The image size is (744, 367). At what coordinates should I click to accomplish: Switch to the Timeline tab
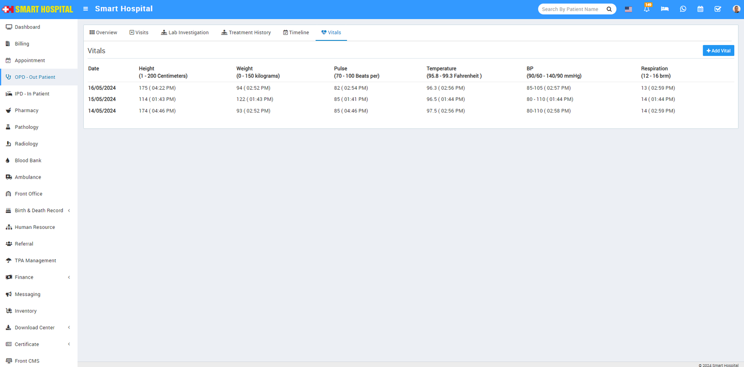(296, 33)
